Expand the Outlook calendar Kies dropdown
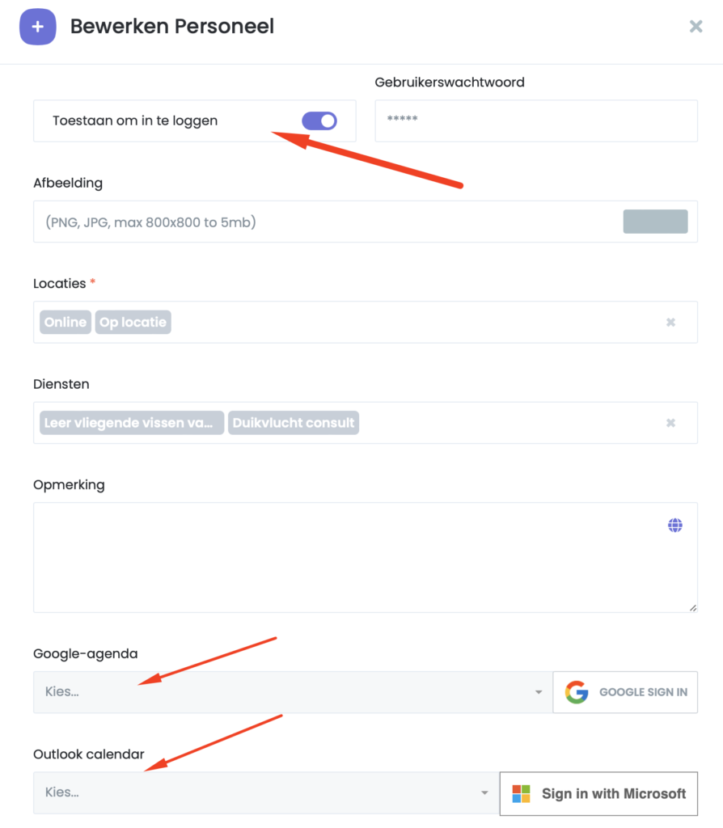 point(259,792)
